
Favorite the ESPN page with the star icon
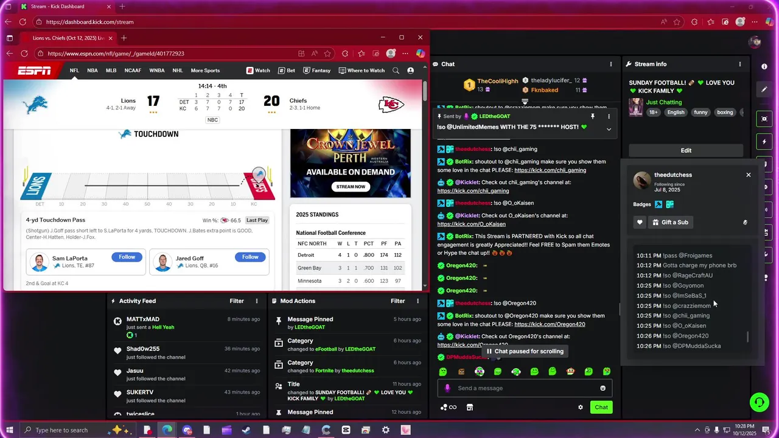[x=328, y=54]
